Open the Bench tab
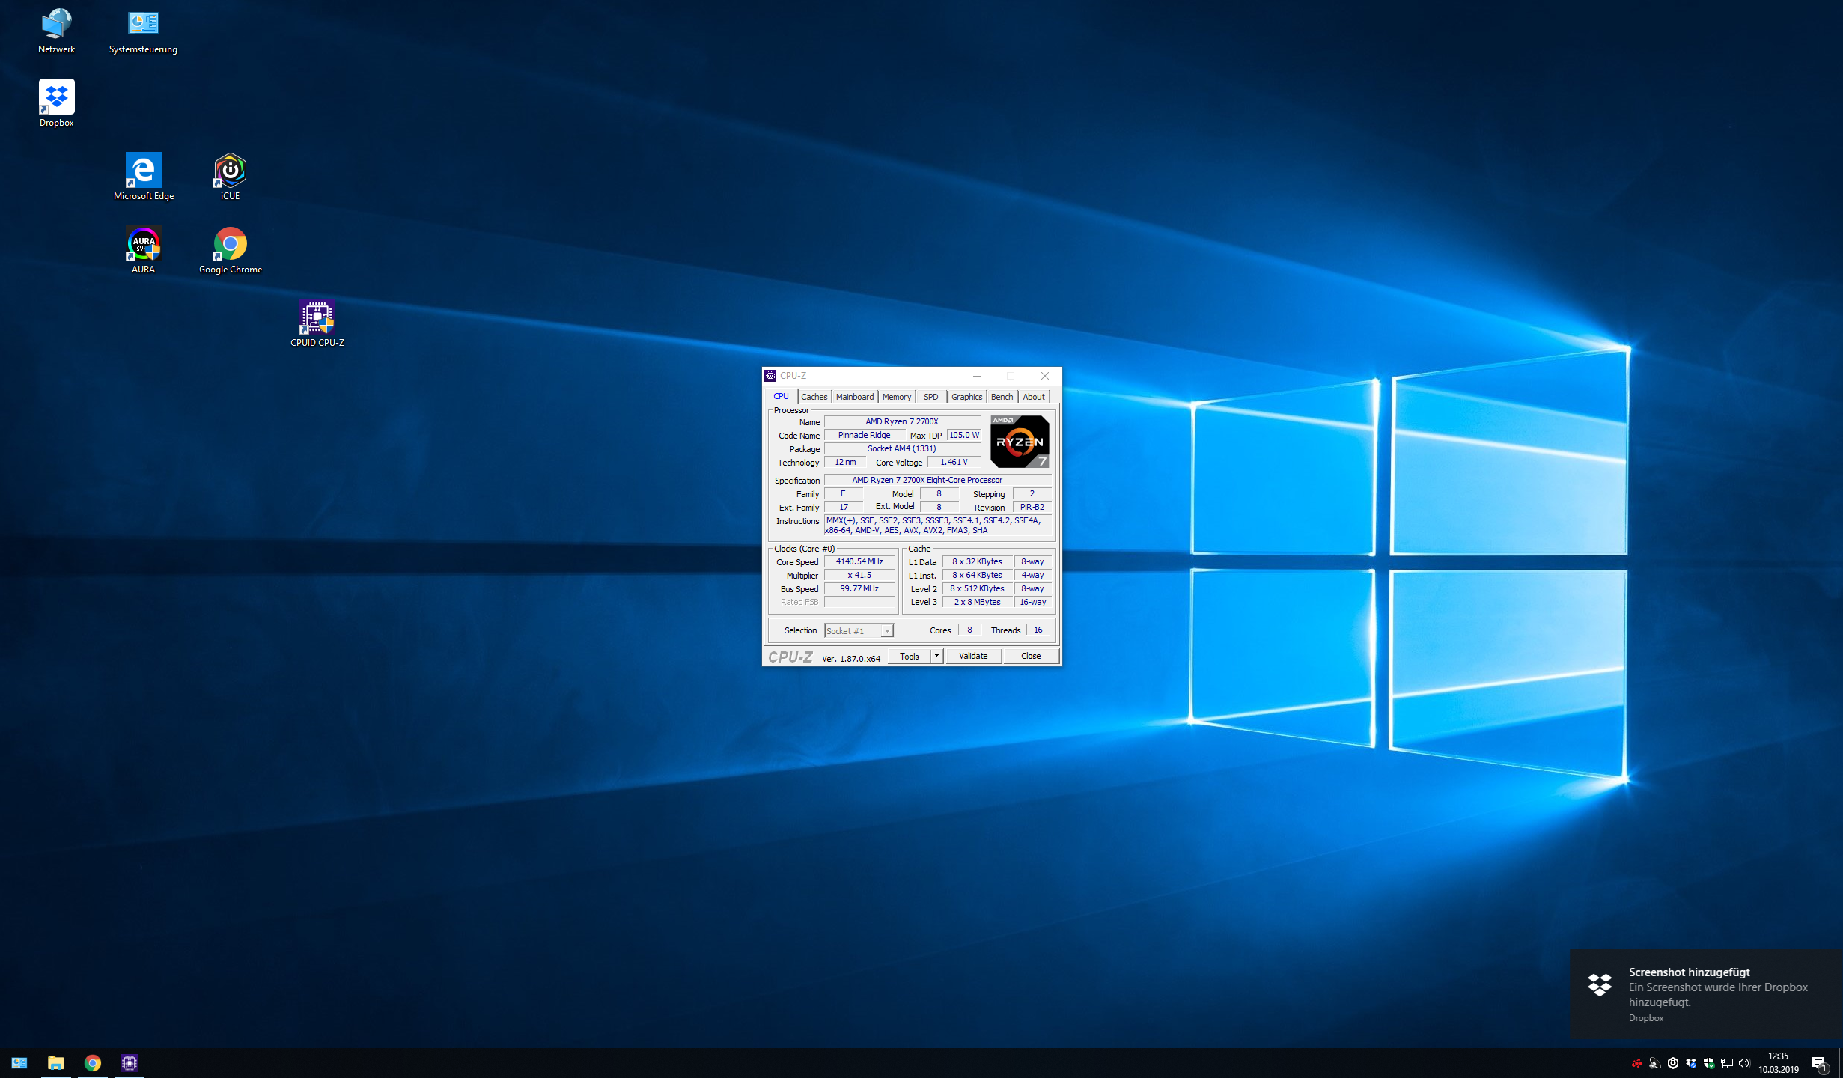1843x1078 pixels. 1001,397
